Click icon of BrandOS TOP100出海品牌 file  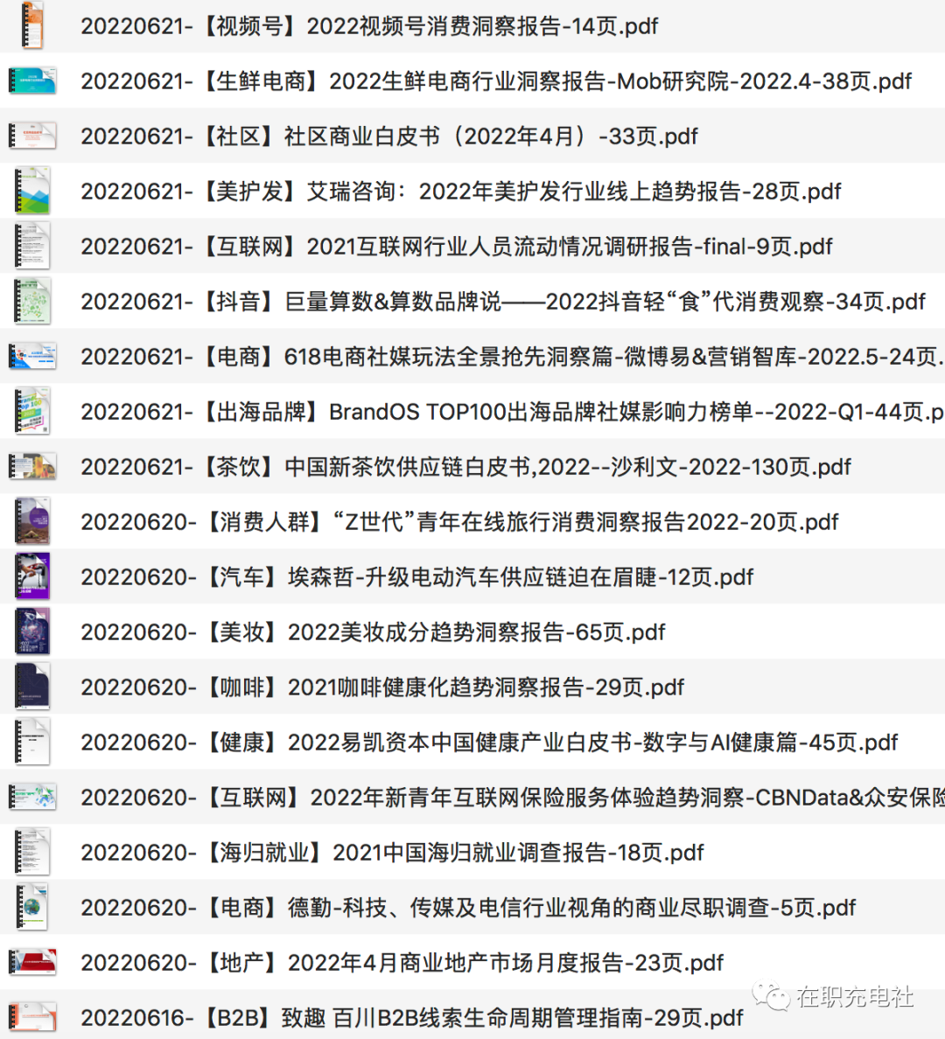click(x=32, y=411)
